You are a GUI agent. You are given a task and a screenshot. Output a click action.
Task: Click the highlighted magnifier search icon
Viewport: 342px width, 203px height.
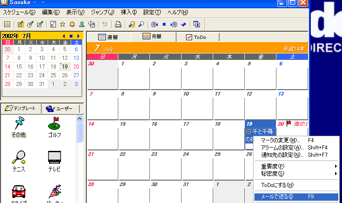(132, 24)
